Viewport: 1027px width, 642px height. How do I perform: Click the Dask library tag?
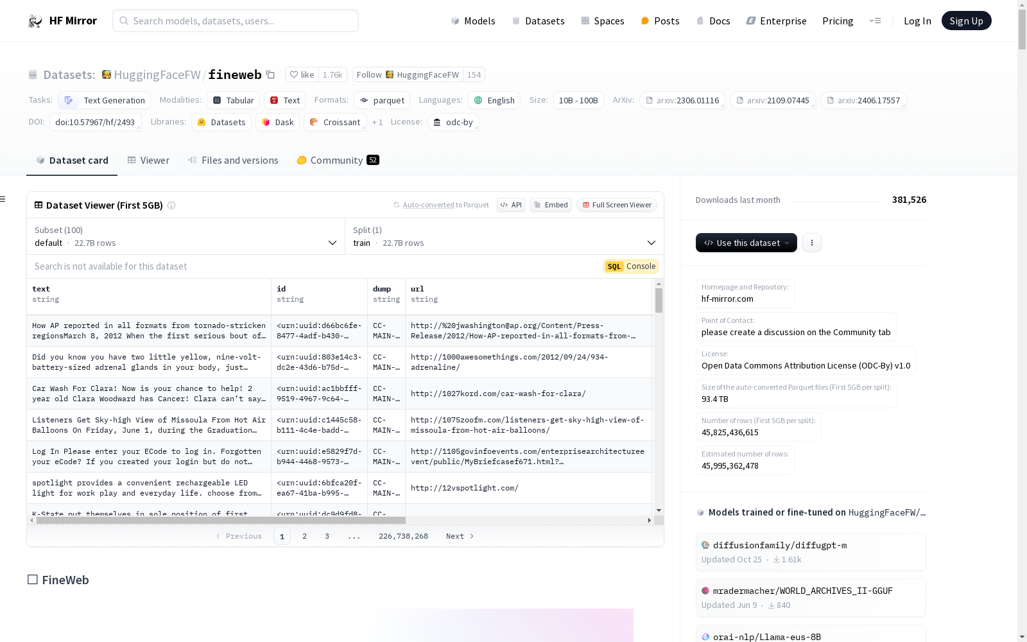coord(278,123)
